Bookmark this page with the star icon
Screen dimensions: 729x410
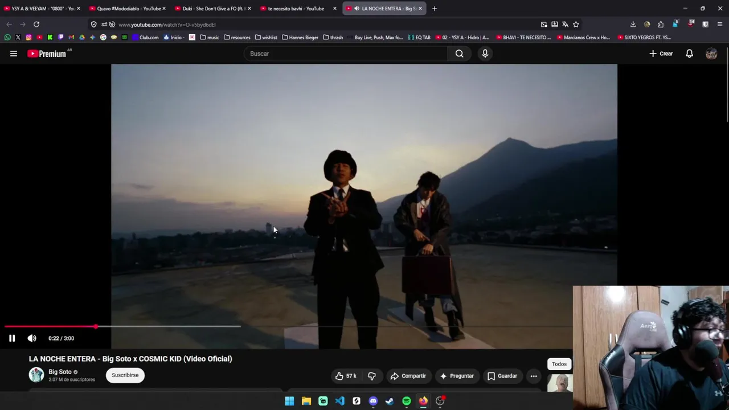(576, 24)
